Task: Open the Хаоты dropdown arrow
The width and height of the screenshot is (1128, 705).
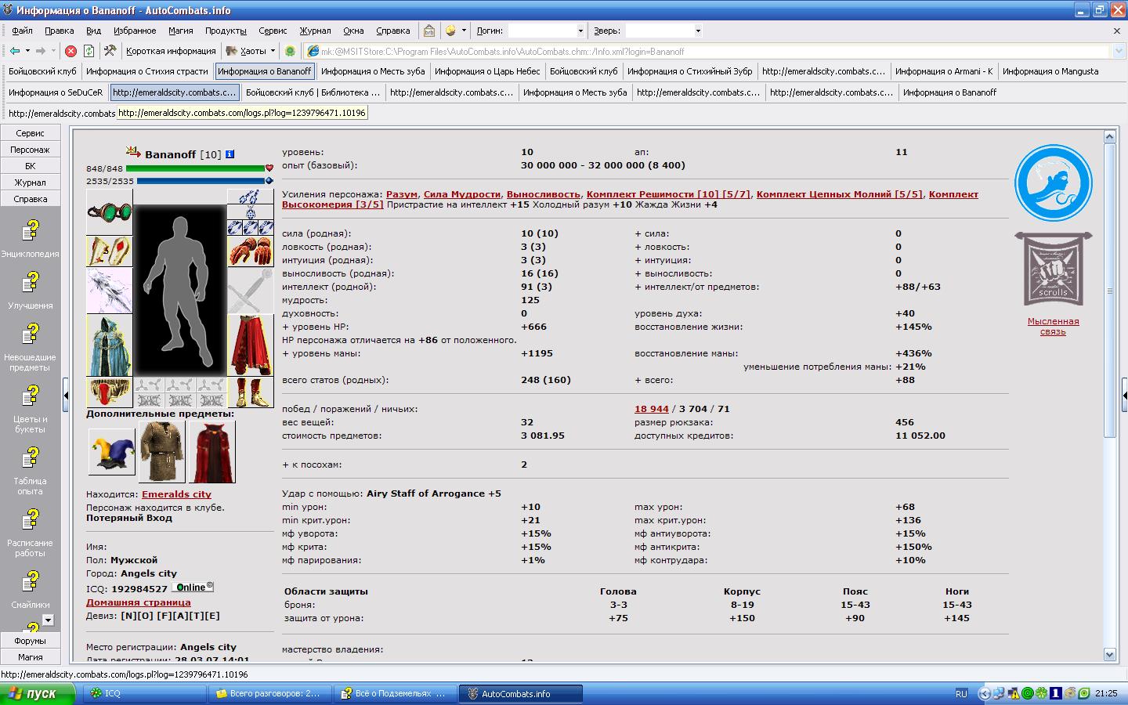Action: [273, 51]
